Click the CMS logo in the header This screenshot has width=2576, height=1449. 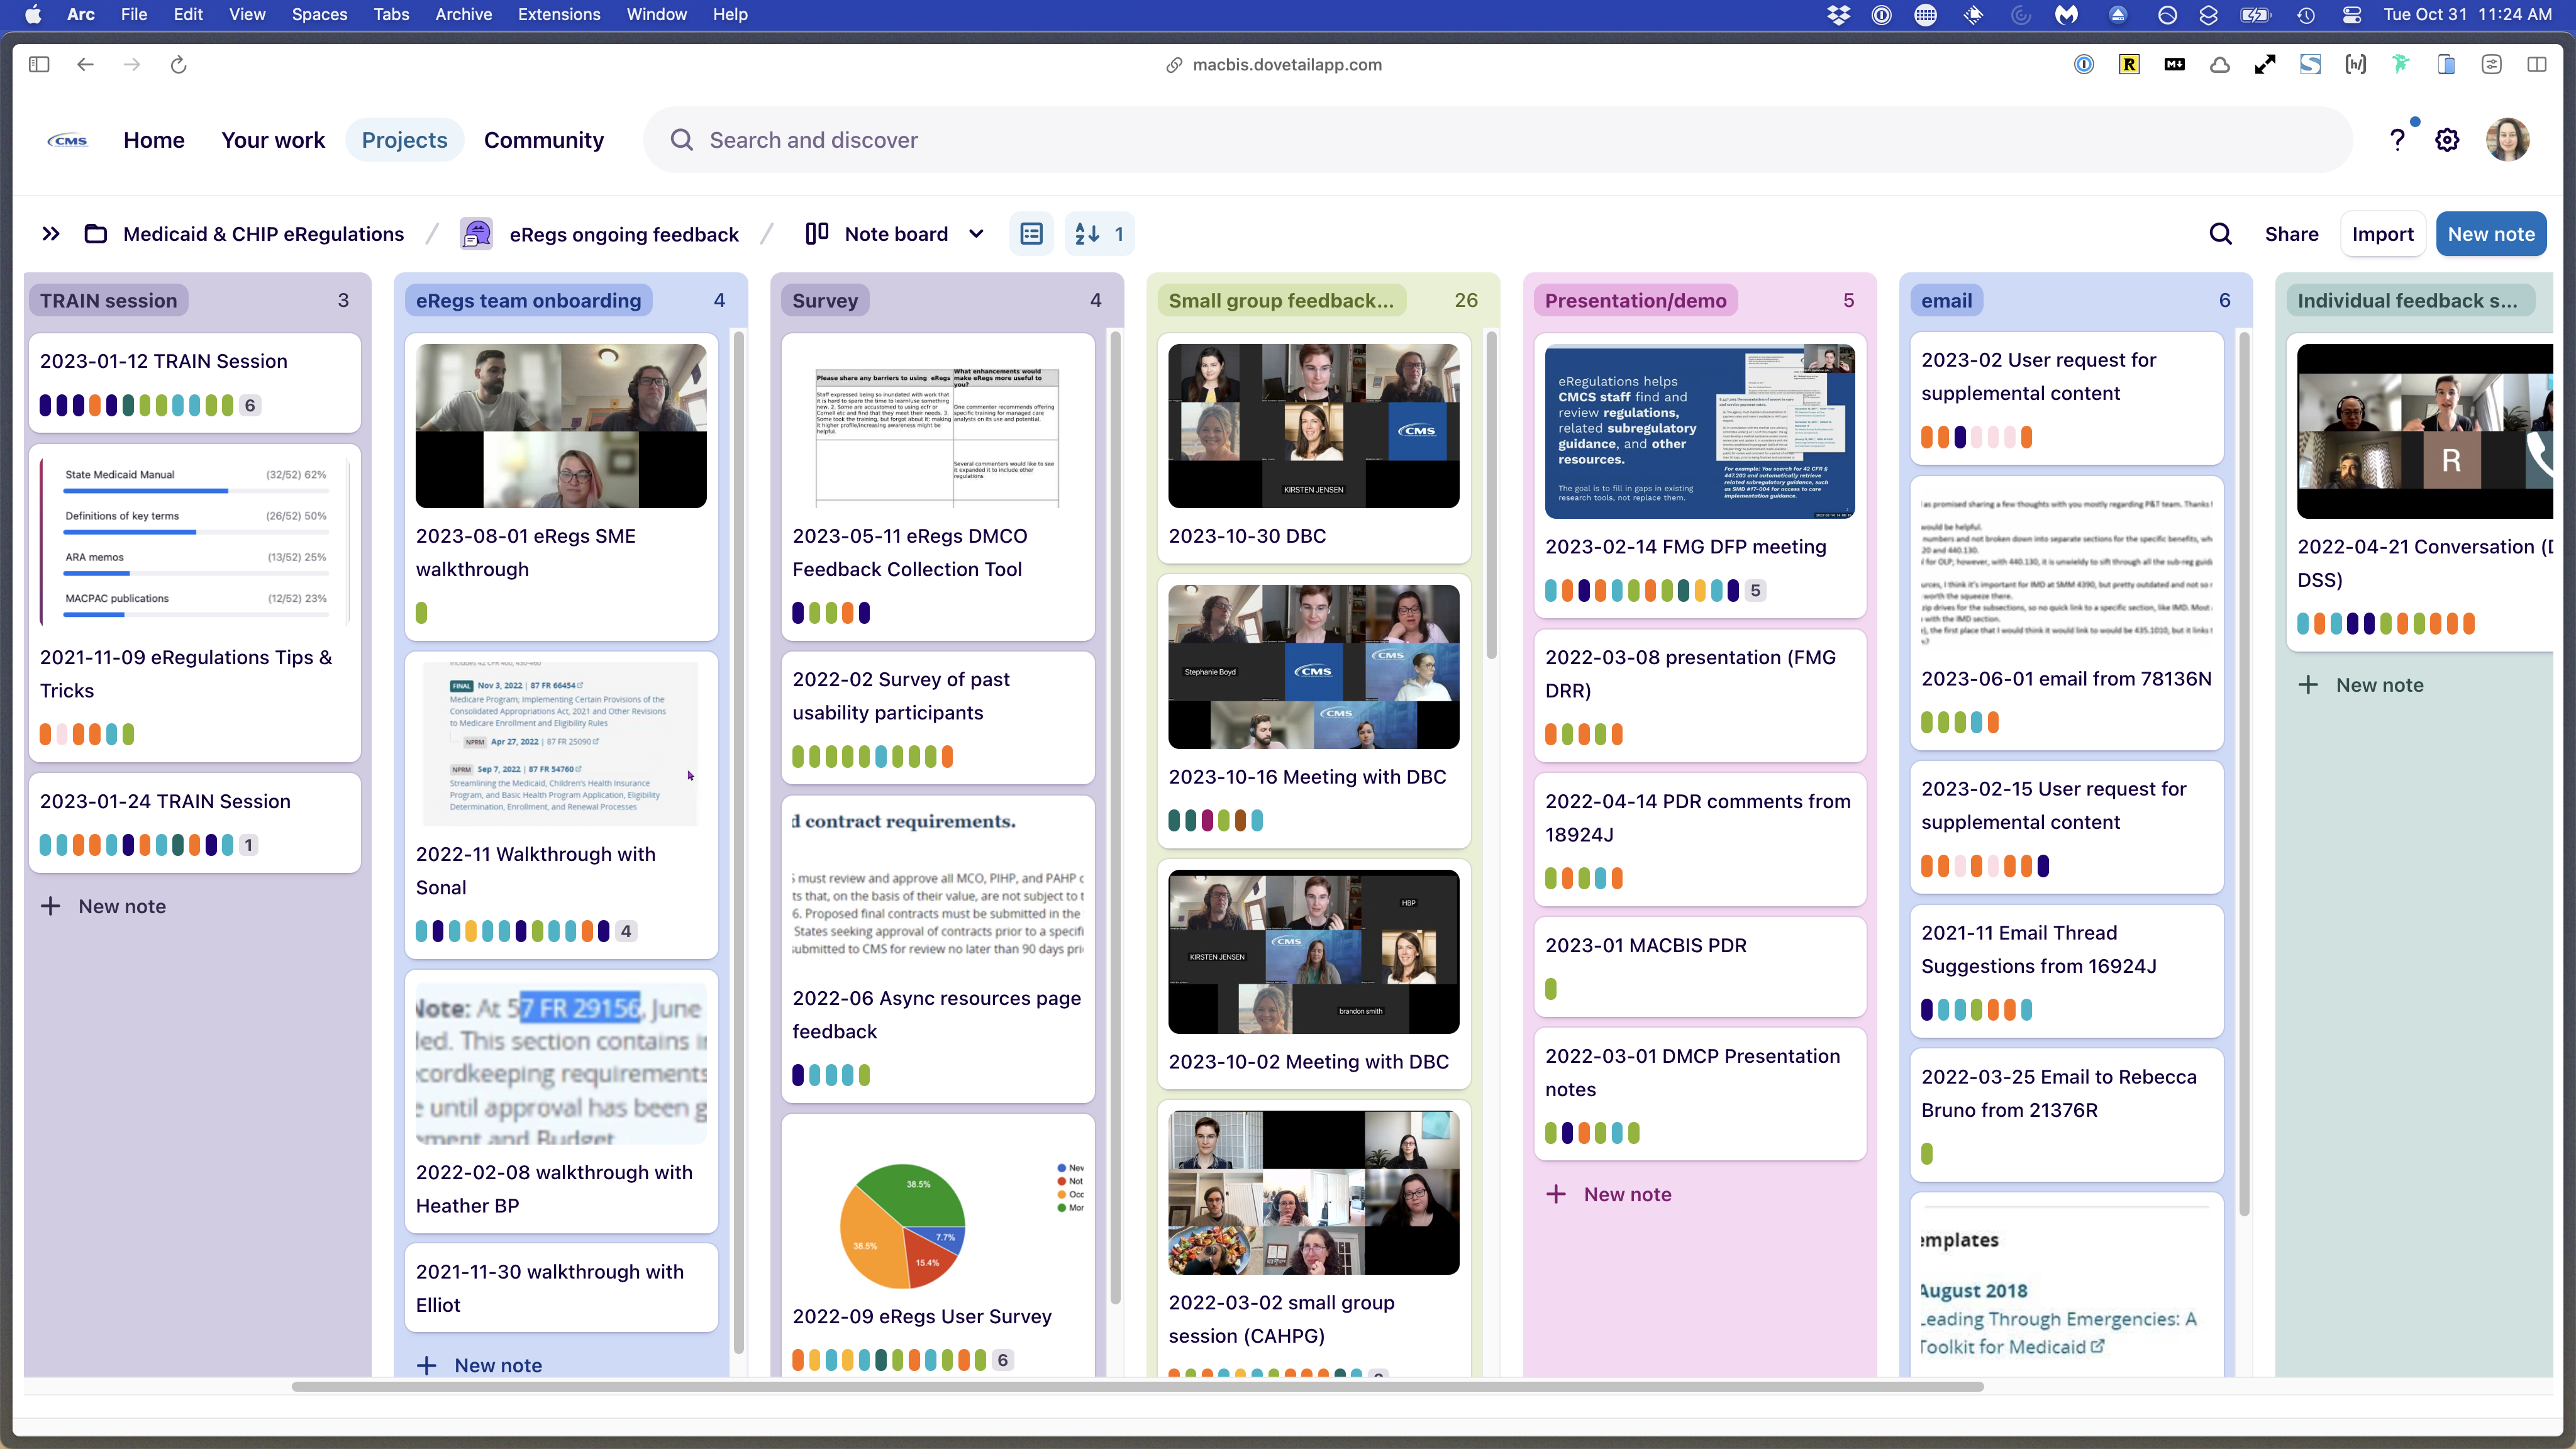click(x=68, y=140)
